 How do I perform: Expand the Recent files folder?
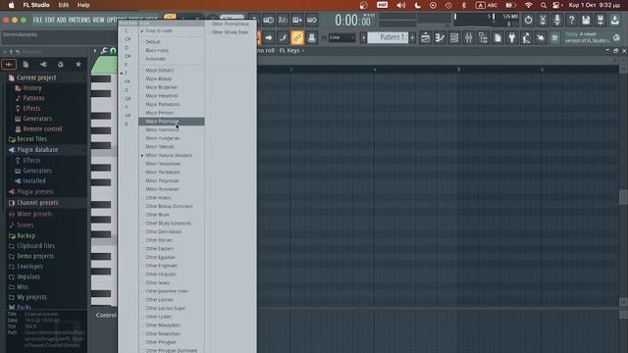pyautogui.click(x=31, y=139)
